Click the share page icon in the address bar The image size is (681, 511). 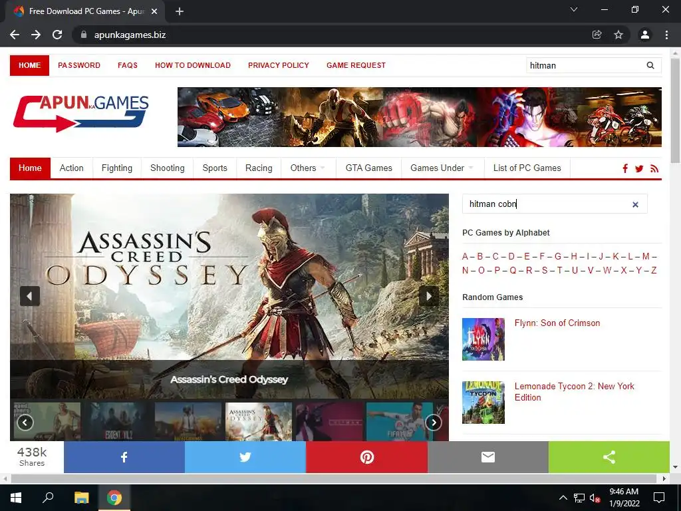(597, 35)
